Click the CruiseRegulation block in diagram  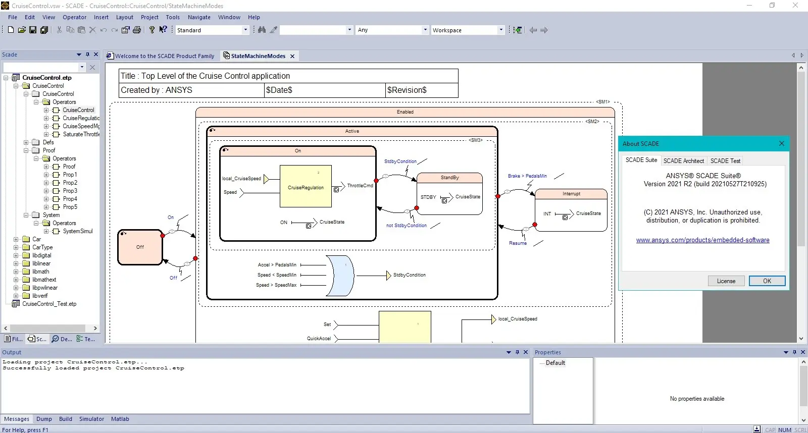coord(306,186)
